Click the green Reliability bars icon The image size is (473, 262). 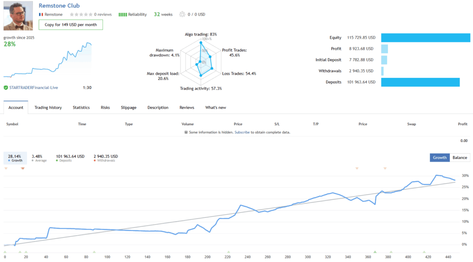[x=122, y=14]
